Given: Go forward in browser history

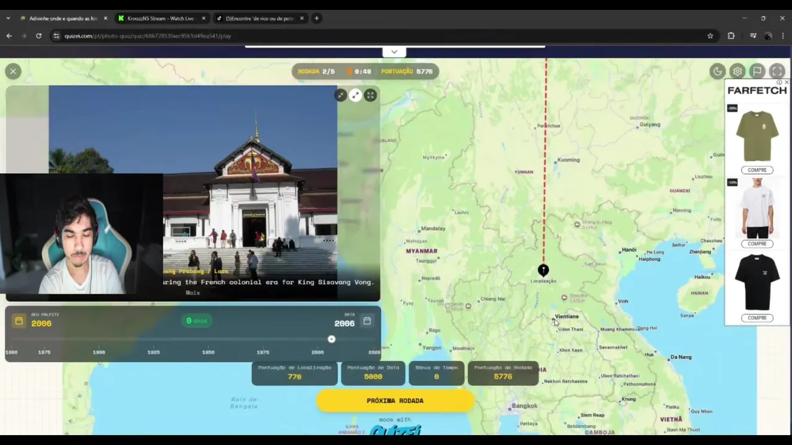Looking at the screenshot, I should [x=24, y=36].
